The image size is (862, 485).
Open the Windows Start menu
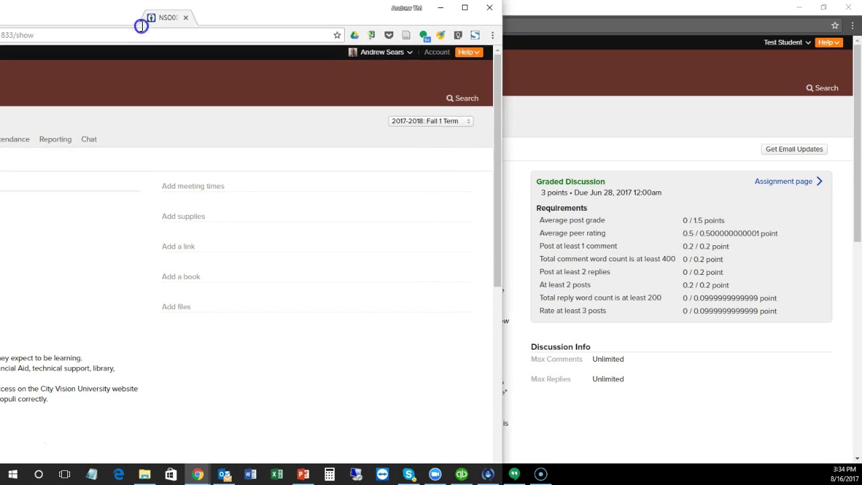coord(13,474)
